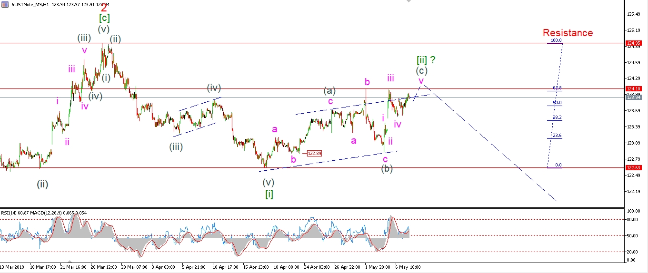Select the gray (a) wave label

[330, 90]
